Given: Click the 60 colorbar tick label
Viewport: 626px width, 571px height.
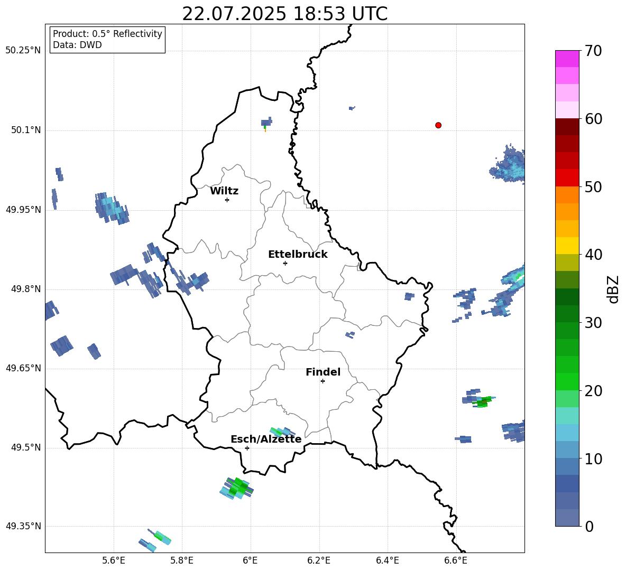Looking at the screenshot, I should (593, 119).
